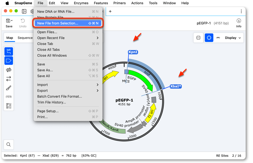The image size is (253, 163).
Task: Choose Page Setup menu entry
Action: [x=68, y=111]
